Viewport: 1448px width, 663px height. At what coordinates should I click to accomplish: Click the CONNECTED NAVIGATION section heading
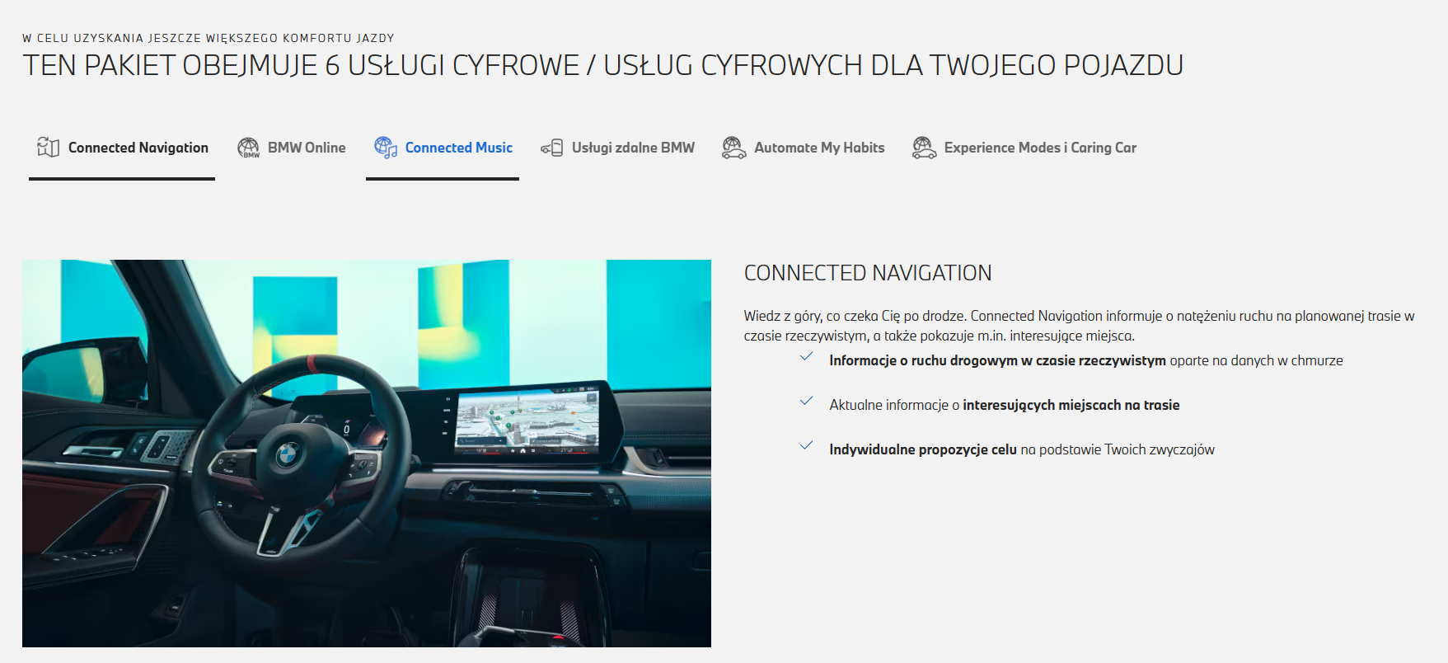tap(868, 273)
